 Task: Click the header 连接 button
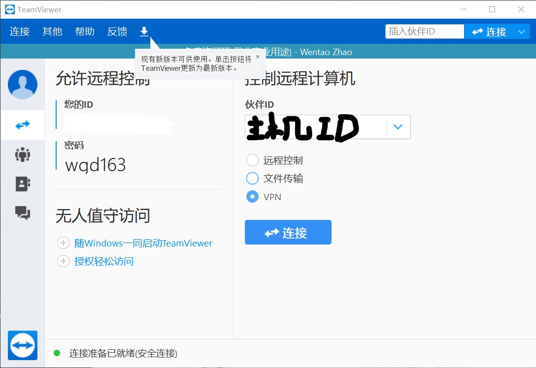[489, 31]
